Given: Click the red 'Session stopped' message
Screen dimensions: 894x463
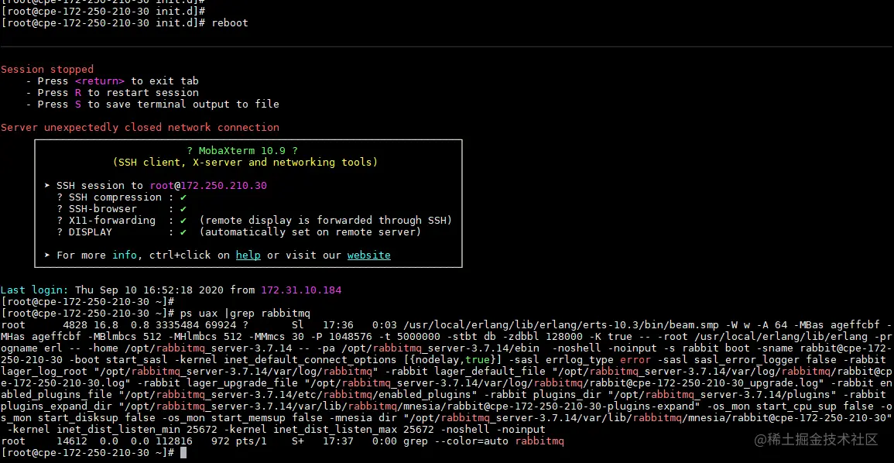Looking at the screenshot, I should coord(47,70).
